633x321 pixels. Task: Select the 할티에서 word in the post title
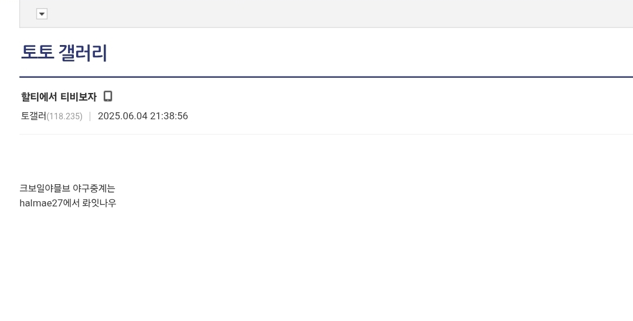[38, 97]
